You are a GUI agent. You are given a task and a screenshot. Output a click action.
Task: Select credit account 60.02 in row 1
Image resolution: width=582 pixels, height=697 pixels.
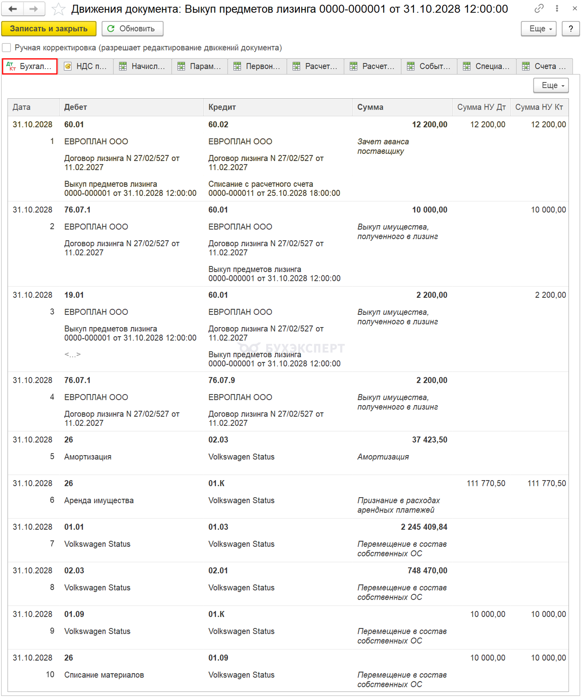[218, 124]
